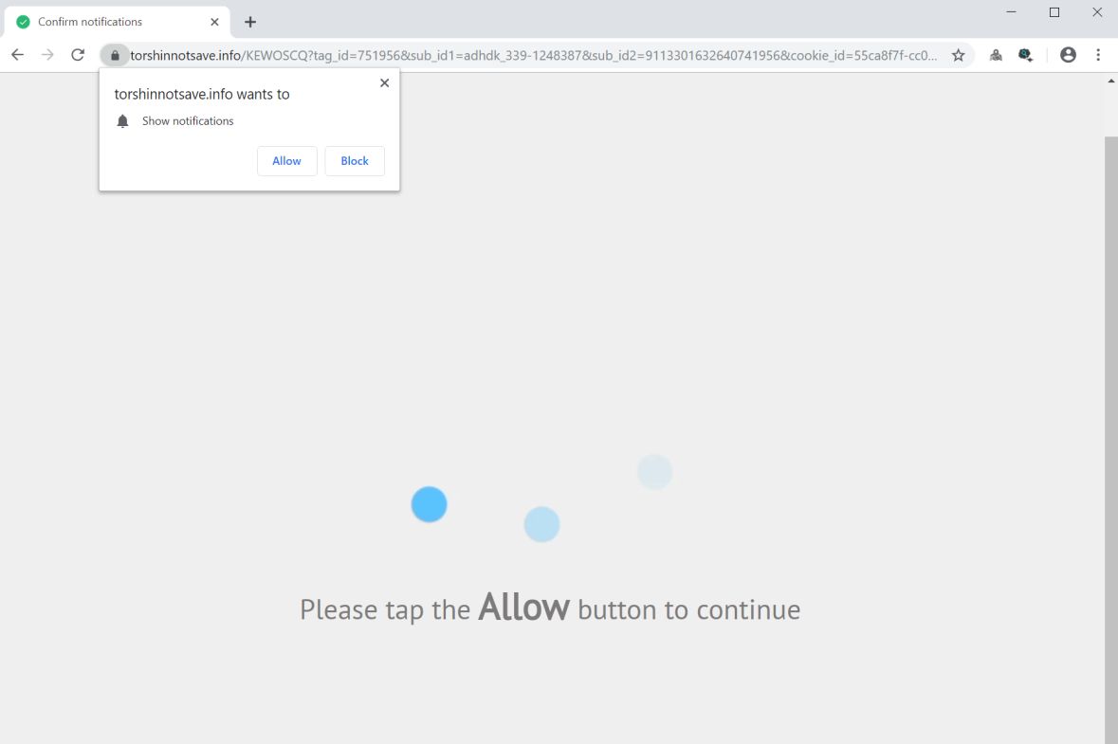The width and height of the screenshot is (1118, 744).
Task: Click the bright blue loading dot
Action: [430, 504]
